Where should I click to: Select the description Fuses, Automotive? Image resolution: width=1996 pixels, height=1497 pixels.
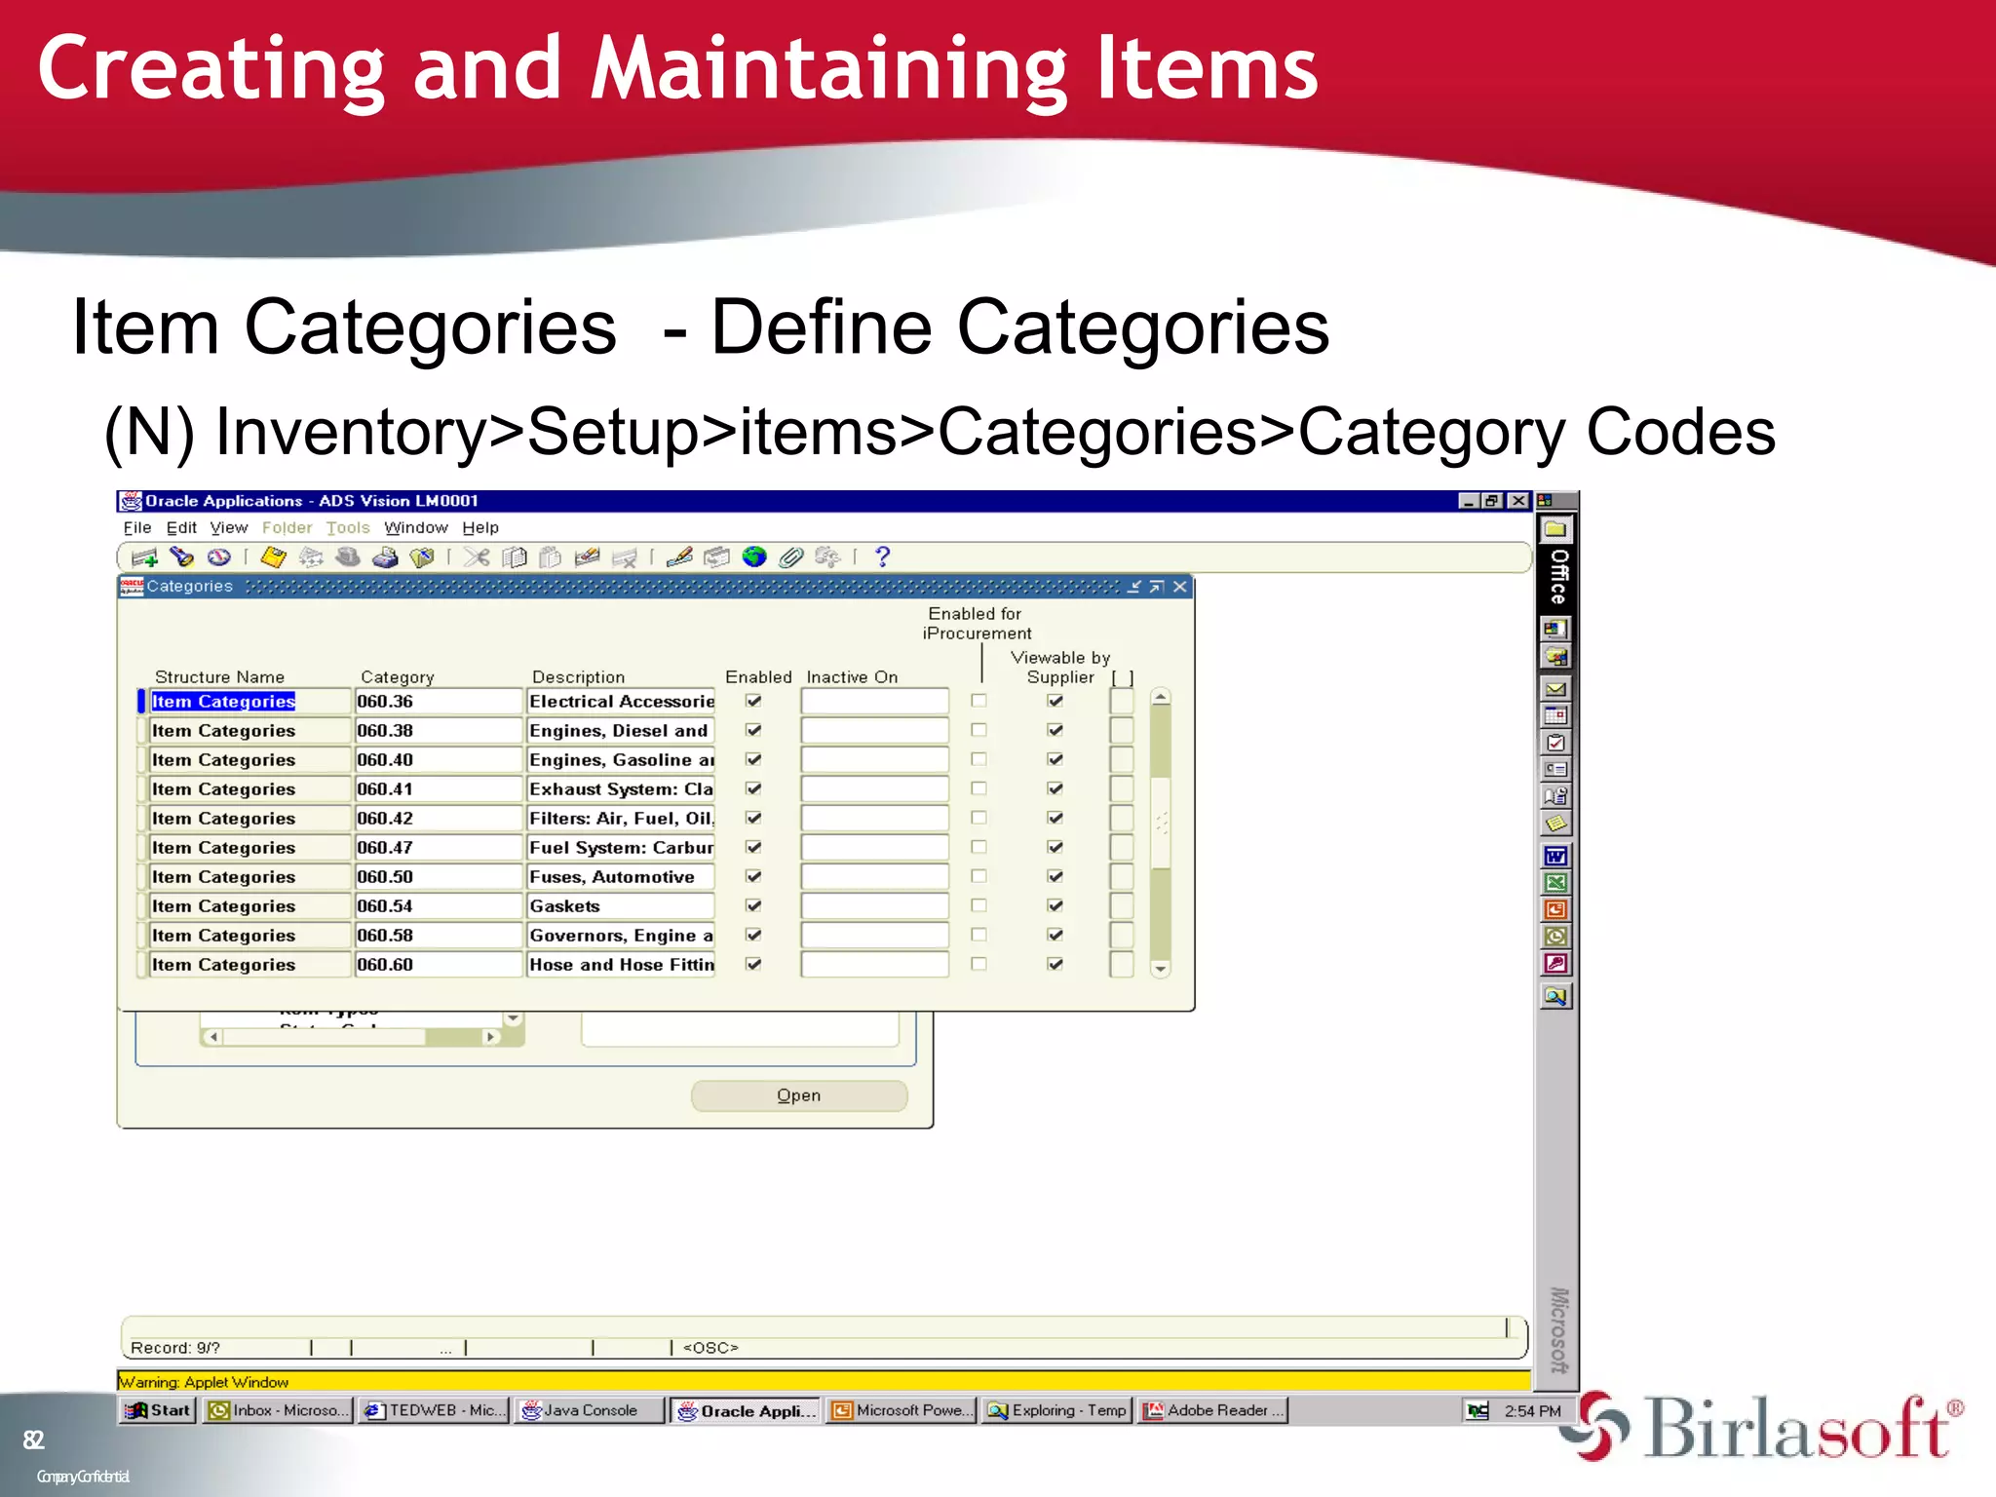(621, 876)
